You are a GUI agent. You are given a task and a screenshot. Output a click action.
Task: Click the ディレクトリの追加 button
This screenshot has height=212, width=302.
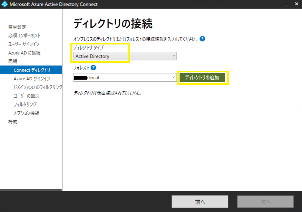pyautogui.click(x=202, y=78)
